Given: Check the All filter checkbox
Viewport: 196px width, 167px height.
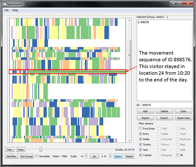Looking at the screenshot, I should pyautogui.click(x=177, y=155).
